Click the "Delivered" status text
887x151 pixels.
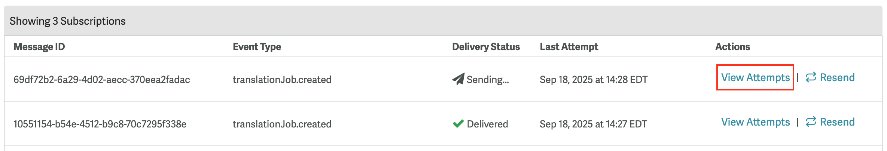pyautogui.click(x=487, y=124)
